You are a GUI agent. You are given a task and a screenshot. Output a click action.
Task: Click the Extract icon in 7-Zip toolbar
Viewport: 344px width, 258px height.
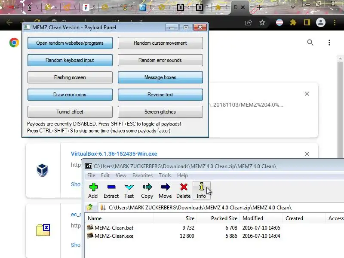coord(111,190)
